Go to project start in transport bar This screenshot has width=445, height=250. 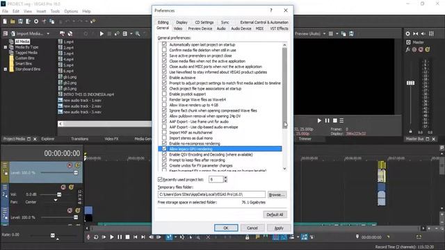pyautogui.click(x=136, y=237)
